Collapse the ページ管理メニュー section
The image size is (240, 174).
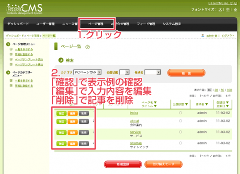tap(8, 44)
